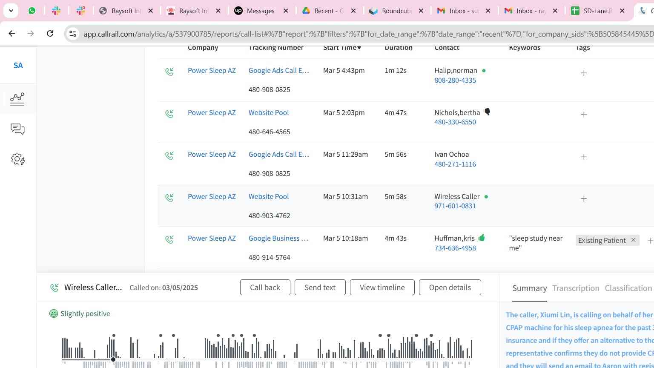Click the Open details button
The height and width of the screenshot is (368, 654).
450,287
